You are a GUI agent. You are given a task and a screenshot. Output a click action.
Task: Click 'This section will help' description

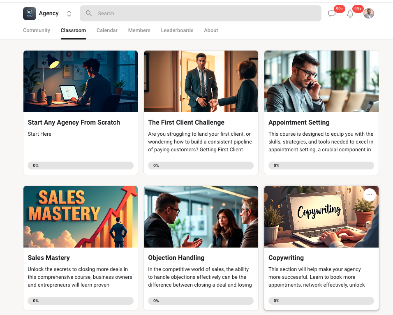click(x=317, y=277)
